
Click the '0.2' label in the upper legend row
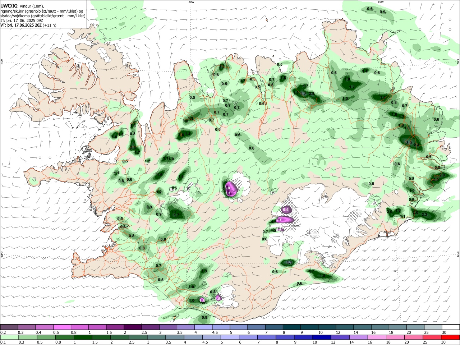point(3,332)
